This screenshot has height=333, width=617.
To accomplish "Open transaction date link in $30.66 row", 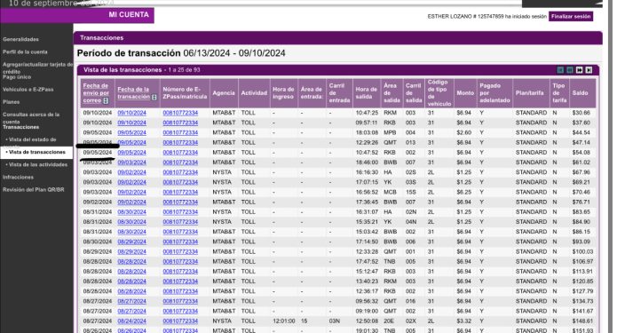I will (x=131, y=113).
